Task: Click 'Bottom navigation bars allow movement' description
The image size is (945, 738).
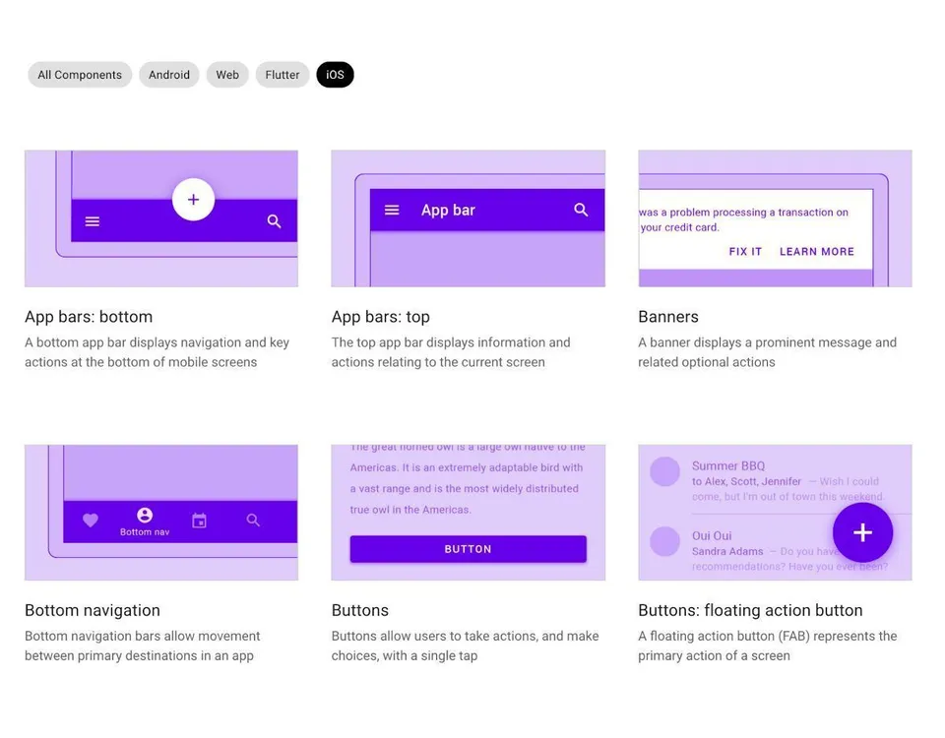Action: [142, 646]
